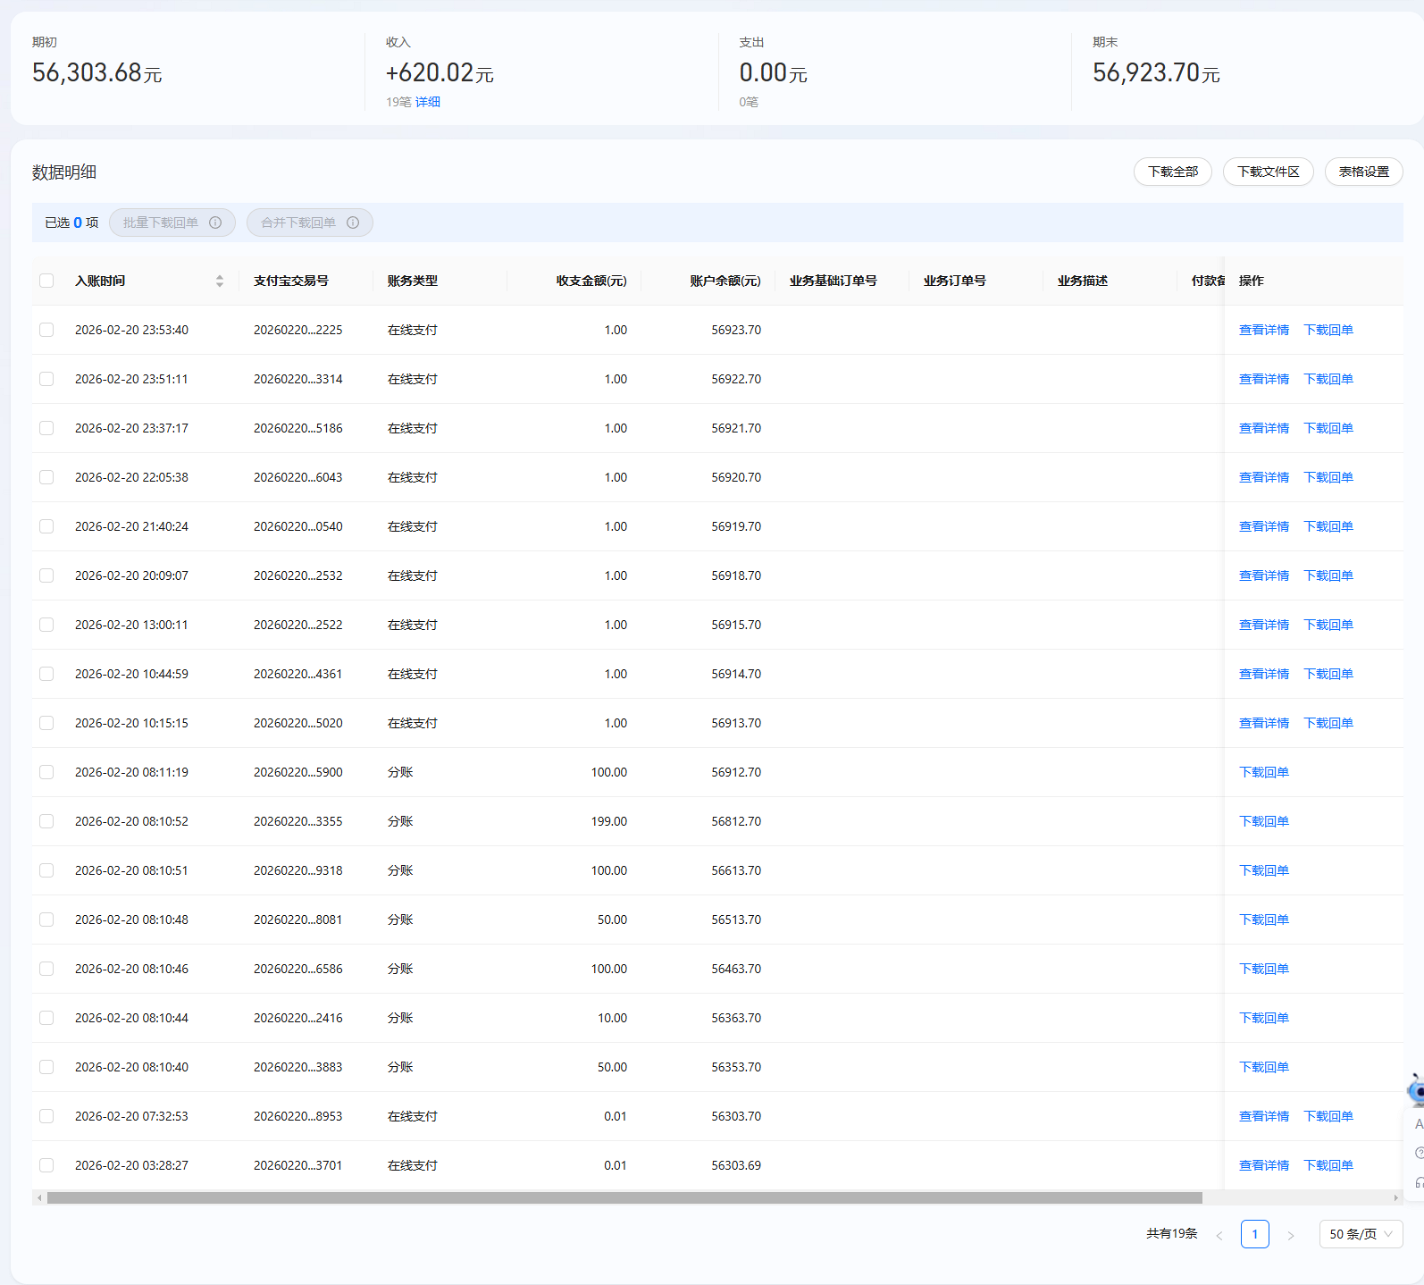Toggle the select-all checkbox in table header
The image size is (1424, 1285).
[46, 281]
